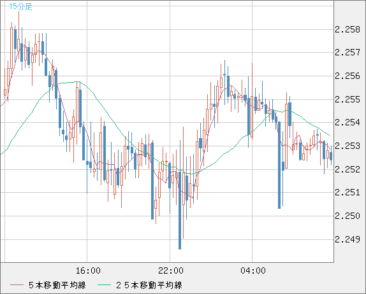Click the 2.254 price axis label

[x=348, y=122]
